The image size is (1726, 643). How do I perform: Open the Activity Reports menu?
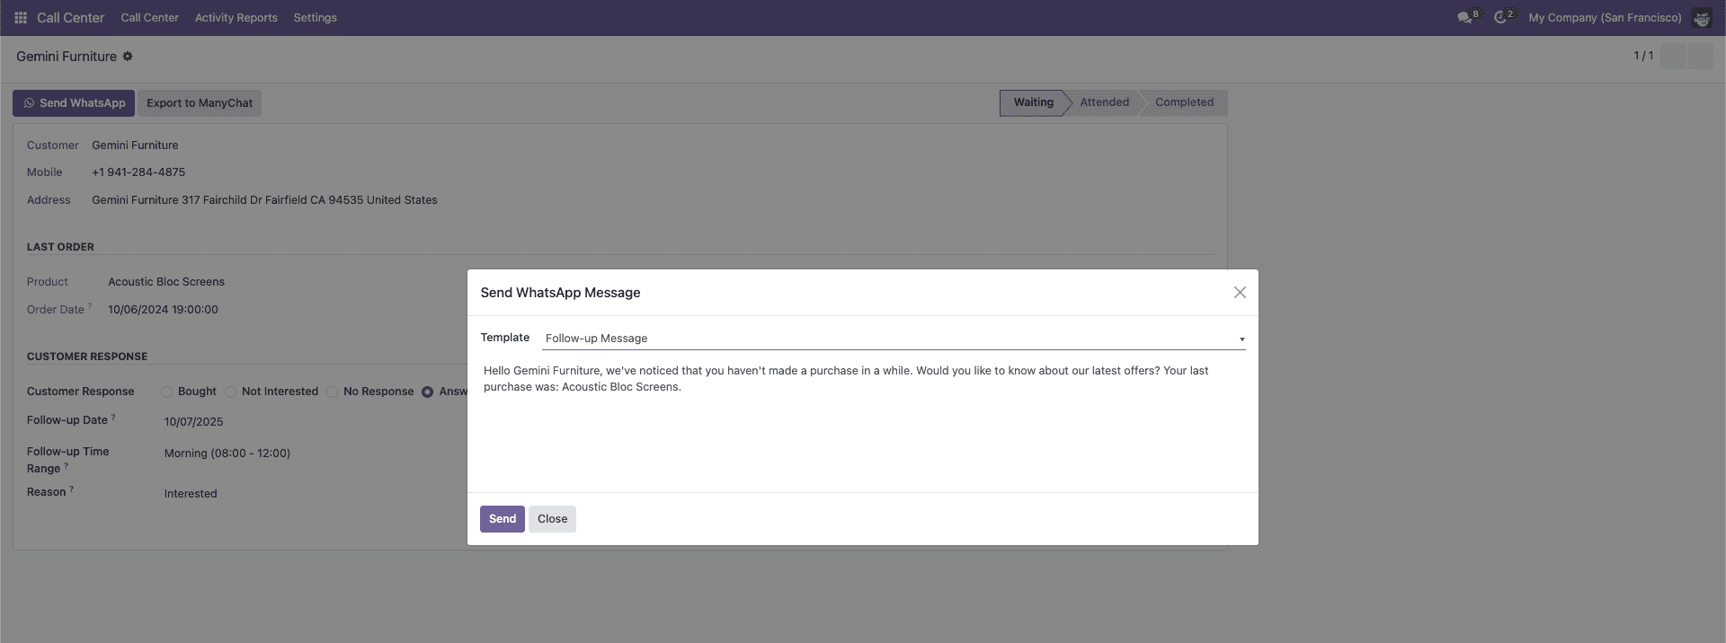click(x=236, y=18)
